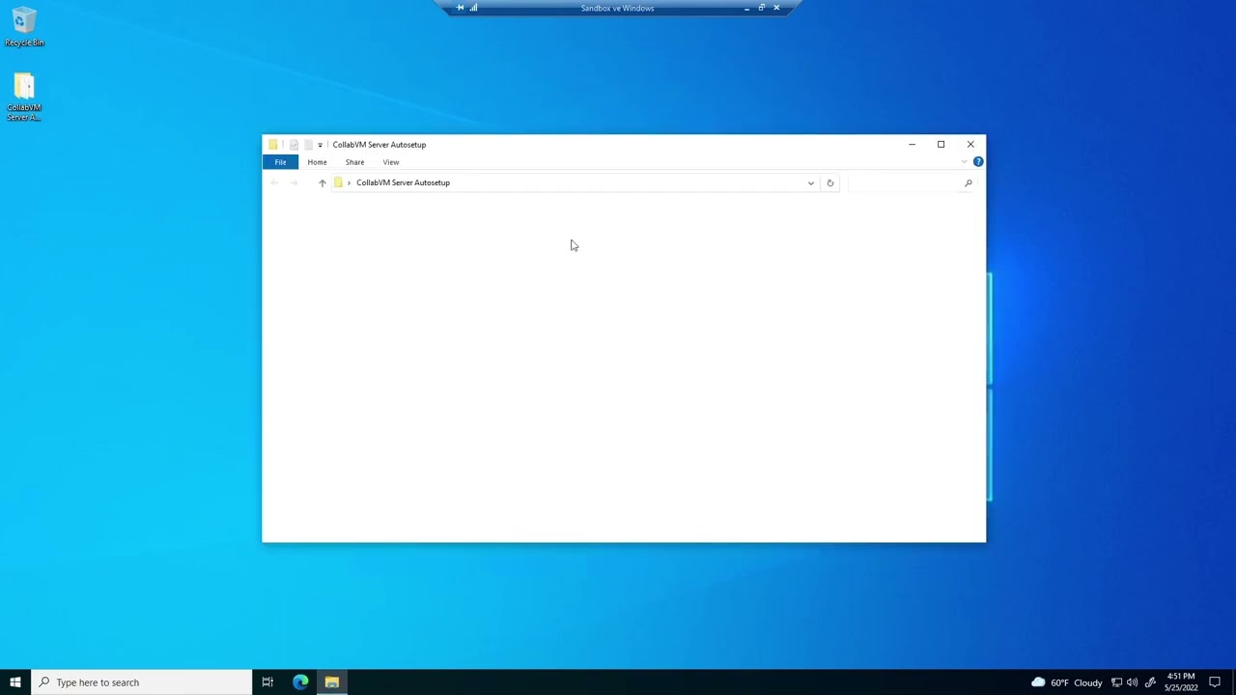Open the Quick Access Toolbar customize dropdown

(x=320, y=145)
